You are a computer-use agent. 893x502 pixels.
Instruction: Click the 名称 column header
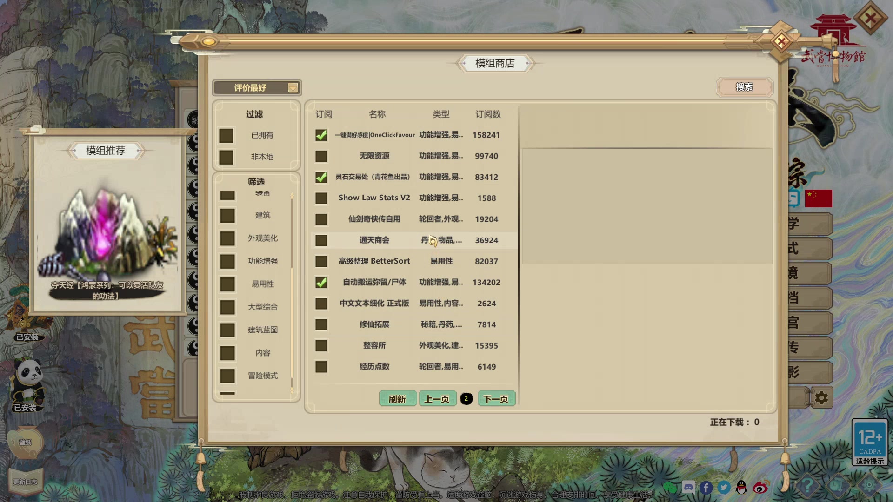coord(377,114)
